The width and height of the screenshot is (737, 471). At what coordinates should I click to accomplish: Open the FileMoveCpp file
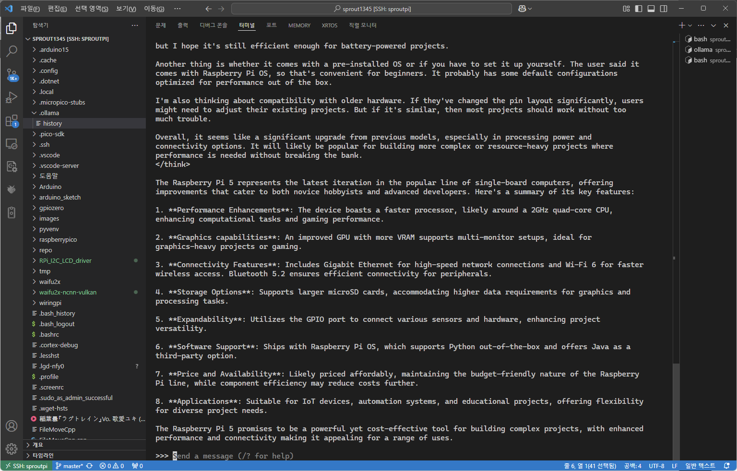tap(84, 429)
